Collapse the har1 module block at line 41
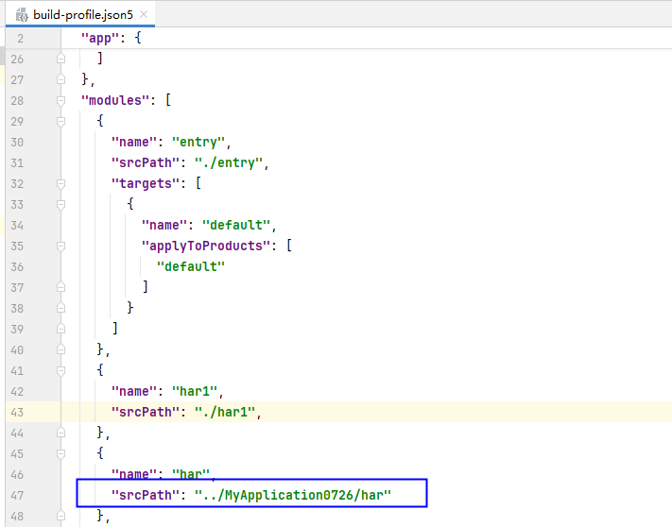 tap(62, 369)
